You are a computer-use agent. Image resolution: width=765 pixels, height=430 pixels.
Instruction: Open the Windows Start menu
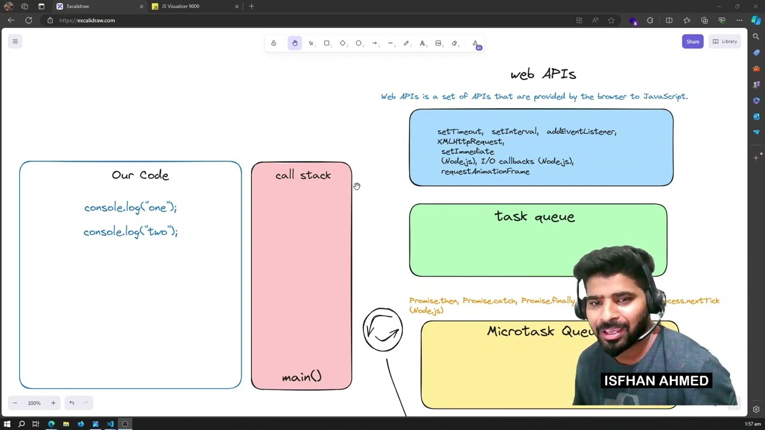pos(7,424)
